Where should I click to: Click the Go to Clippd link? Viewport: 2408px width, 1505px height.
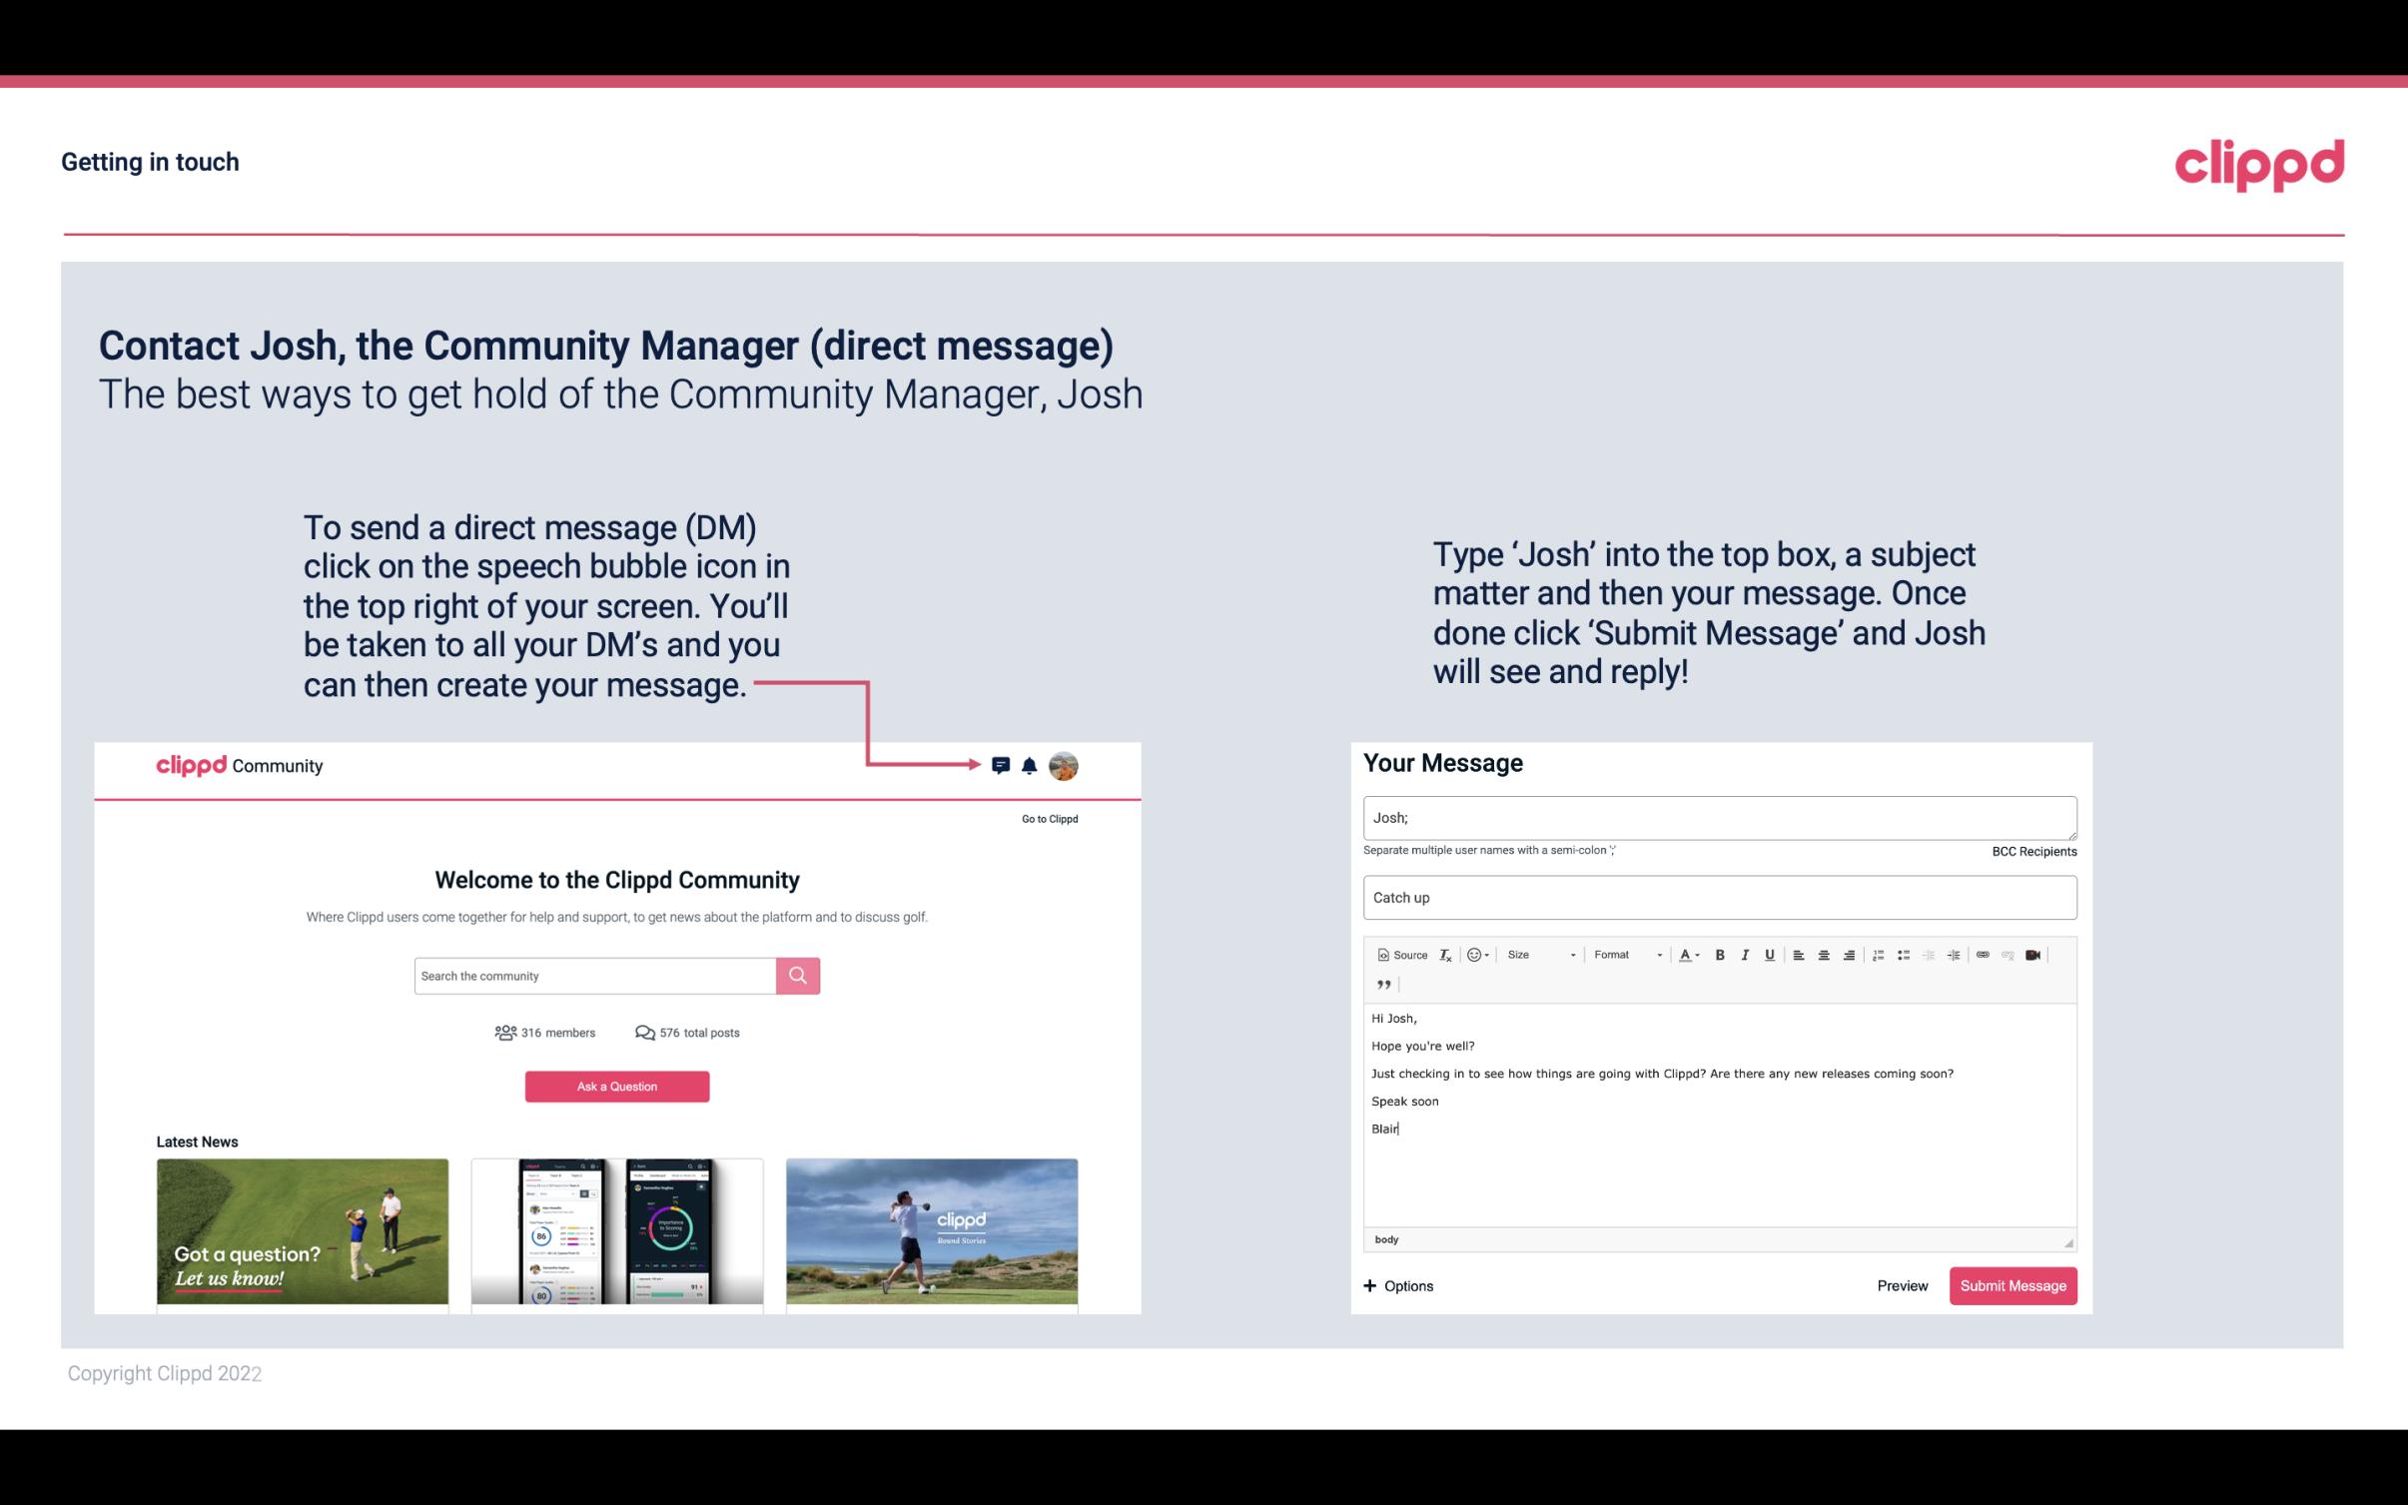coord(1047,818)
